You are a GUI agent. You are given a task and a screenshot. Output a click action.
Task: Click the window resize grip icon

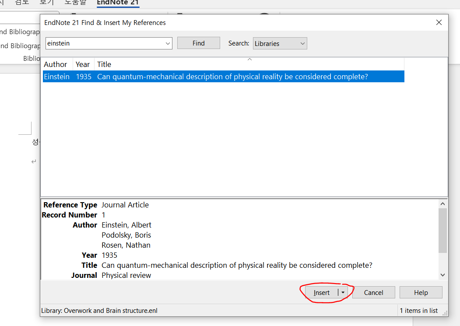tap(445, 313)
